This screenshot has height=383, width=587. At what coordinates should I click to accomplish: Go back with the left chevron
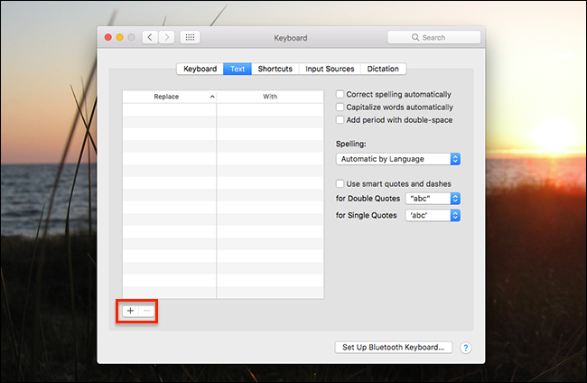(150, 37)
